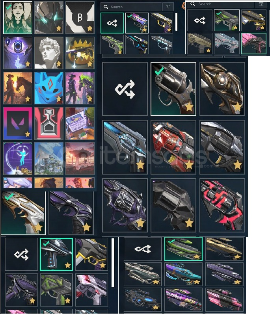
Task: Select the pink pistol skin in right panel
Action: (x=254, y=43)
